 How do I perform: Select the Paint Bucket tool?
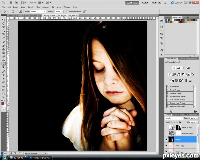coord(4,60)
